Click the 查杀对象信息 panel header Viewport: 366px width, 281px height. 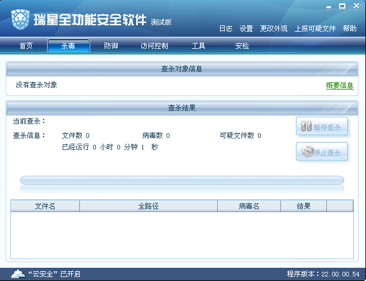click(182, 69)
